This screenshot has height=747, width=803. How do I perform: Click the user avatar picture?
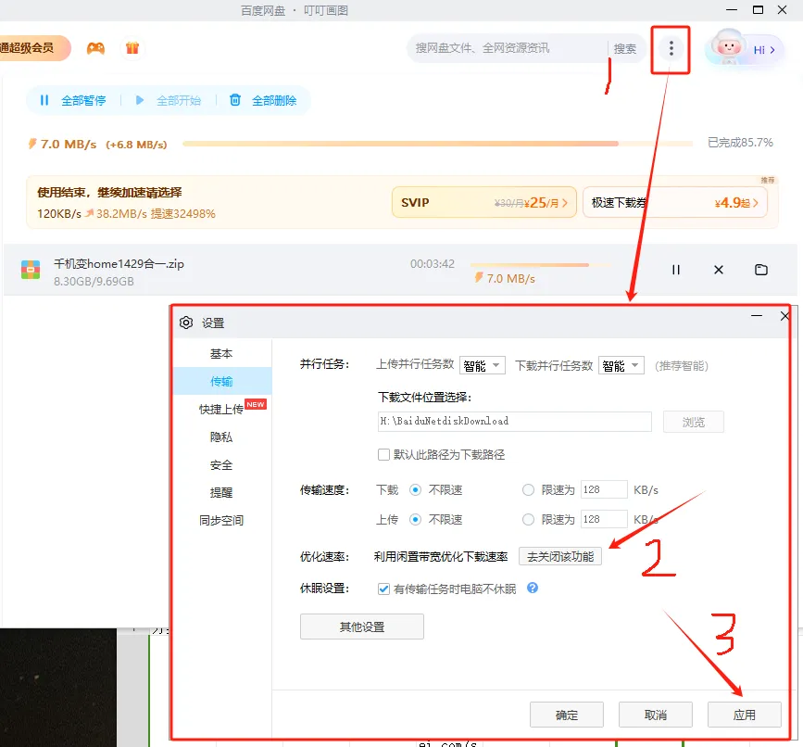[728, 47]
